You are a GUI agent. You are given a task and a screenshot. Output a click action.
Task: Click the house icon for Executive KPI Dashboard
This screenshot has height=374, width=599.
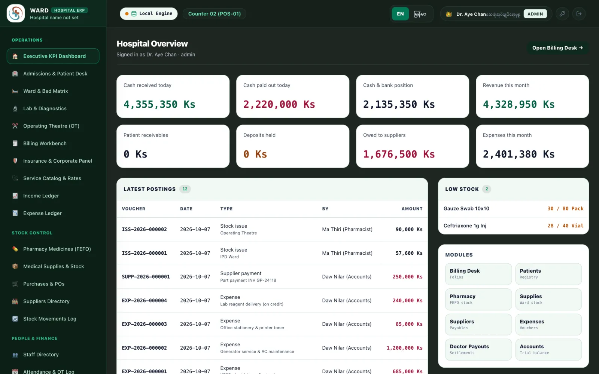[15, 56]
